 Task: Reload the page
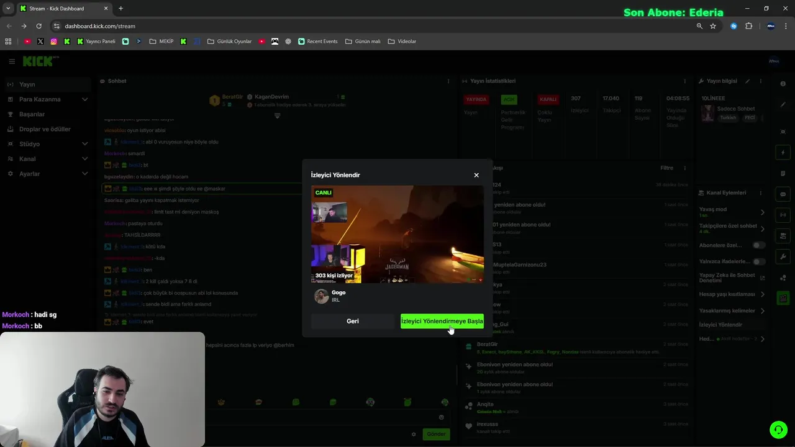click(39, 26)
